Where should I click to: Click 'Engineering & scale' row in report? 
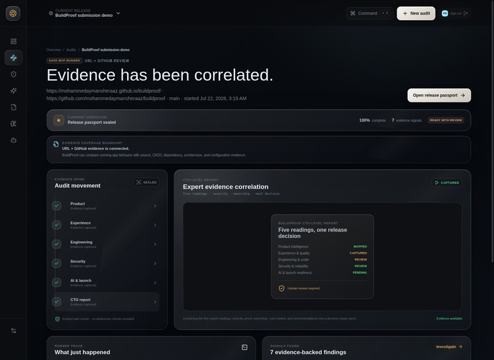click(322, 259)
